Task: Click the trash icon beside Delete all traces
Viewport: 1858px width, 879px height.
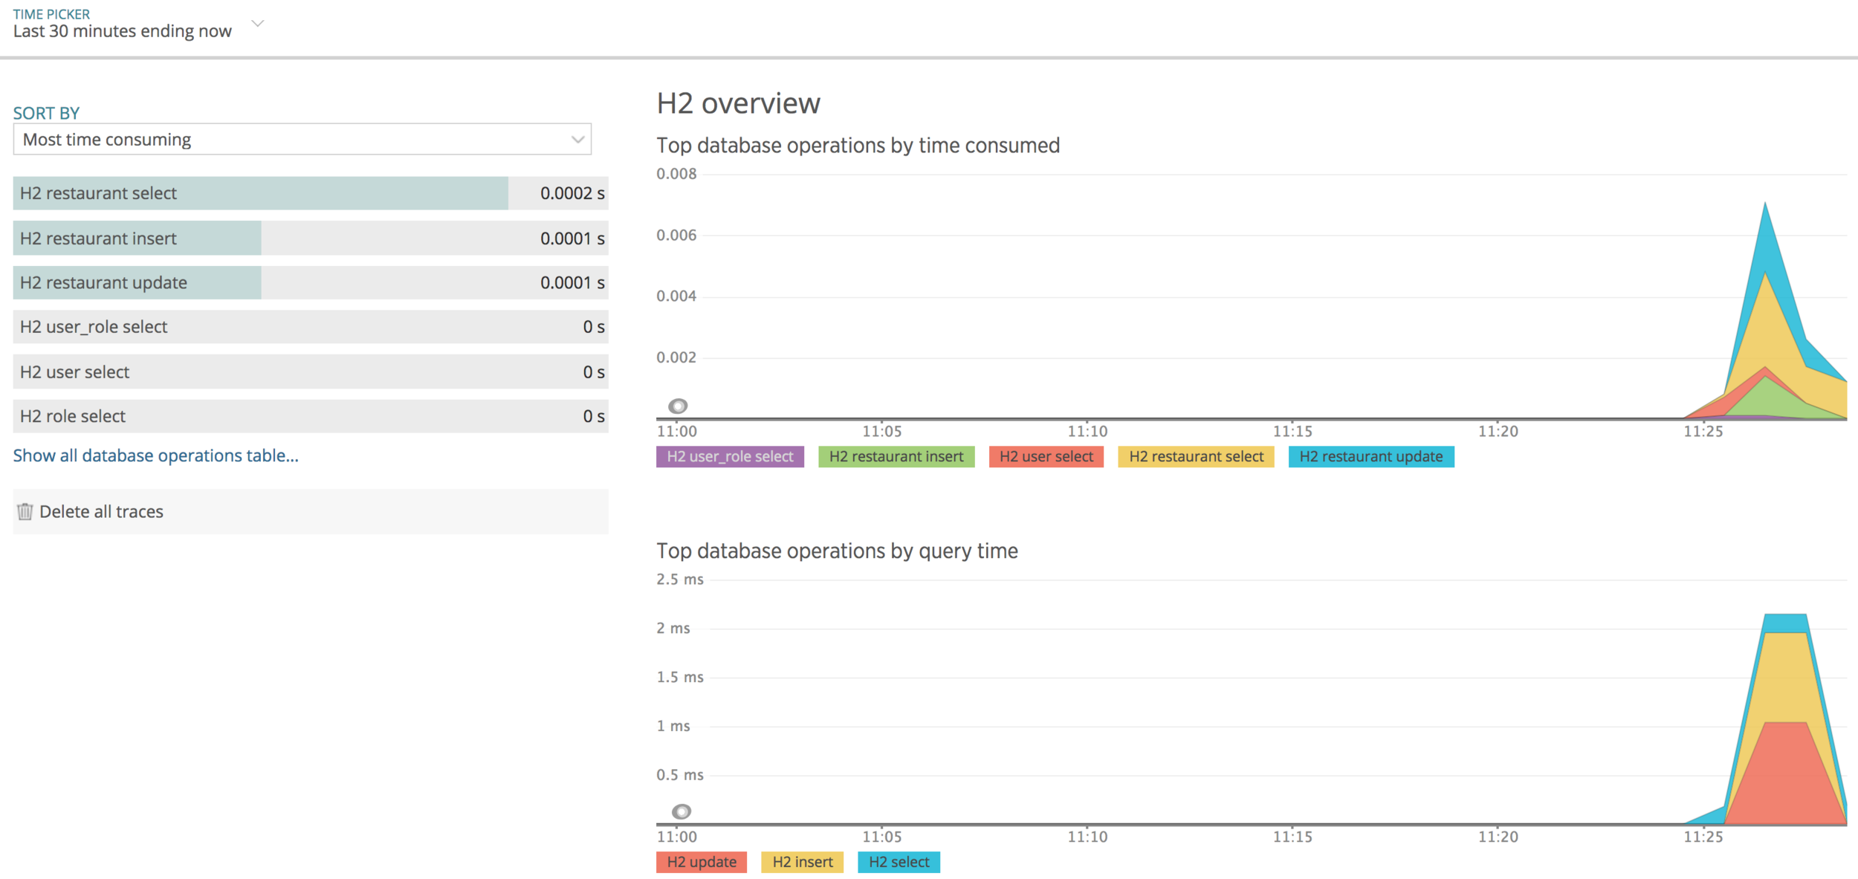Action: [25, 511]
